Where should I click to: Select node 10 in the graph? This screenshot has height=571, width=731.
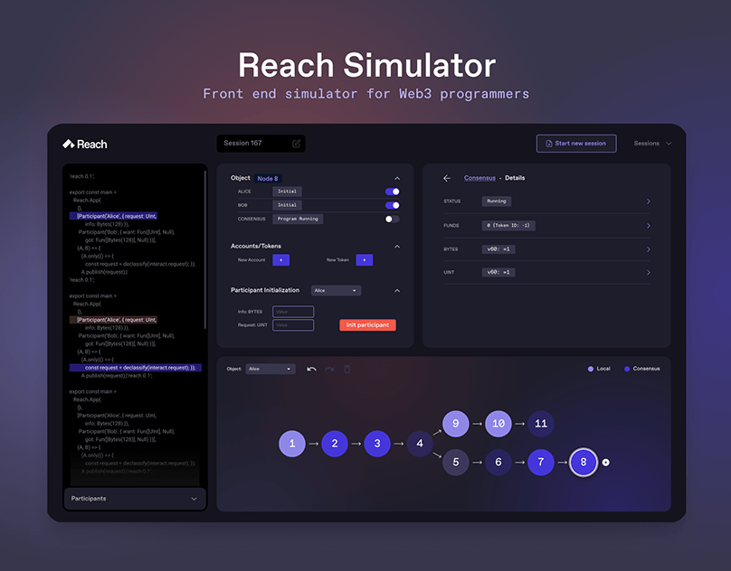point(498,424)
